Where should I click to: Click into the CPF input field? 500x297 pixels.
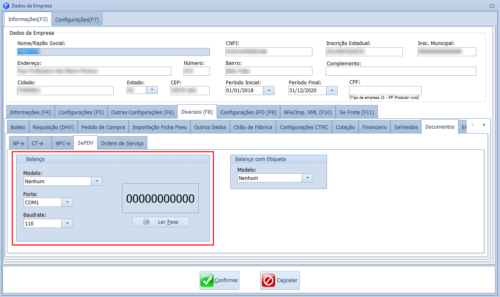tap(385, 91)
